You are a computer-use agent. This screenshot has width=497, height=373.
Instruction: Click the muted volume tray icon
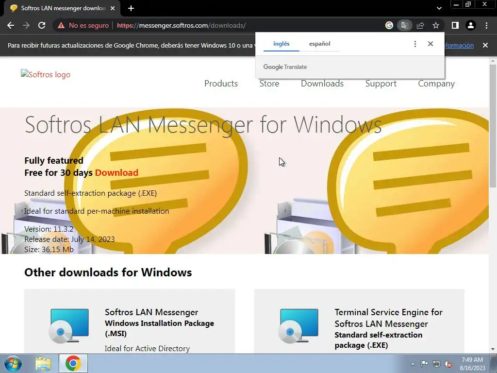pos(448,364)
